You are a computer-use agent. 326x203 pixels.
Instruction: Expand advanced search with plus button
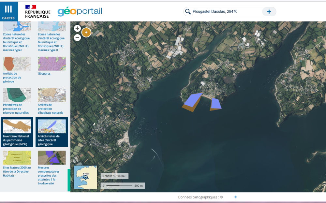click(x=269, y=12)
